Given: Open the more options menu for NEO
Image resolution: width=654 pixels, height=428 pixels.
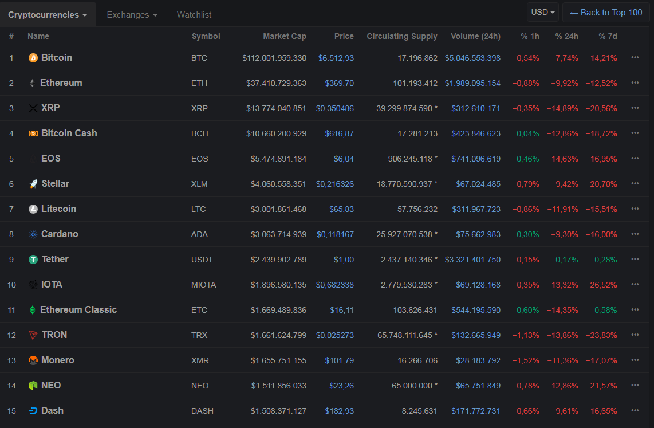Looking at the screenshot, I should [x=635, y=386].
